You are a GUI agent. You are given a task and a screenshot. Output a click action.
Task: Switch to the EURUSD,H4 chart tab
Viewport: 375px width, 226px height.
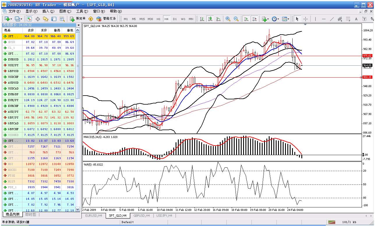pos(93,216)
